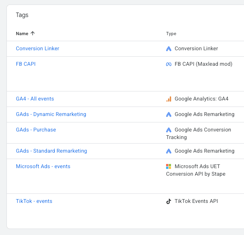Click Google Ads icon in GAds - Purchase row
Image resolution: width=244 pixels, height=235 pixels.
[x=169, y=130]
